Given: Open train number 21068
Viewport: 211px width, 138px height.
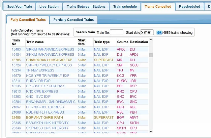Looking at the screenshot, I should tap(16, 112).
